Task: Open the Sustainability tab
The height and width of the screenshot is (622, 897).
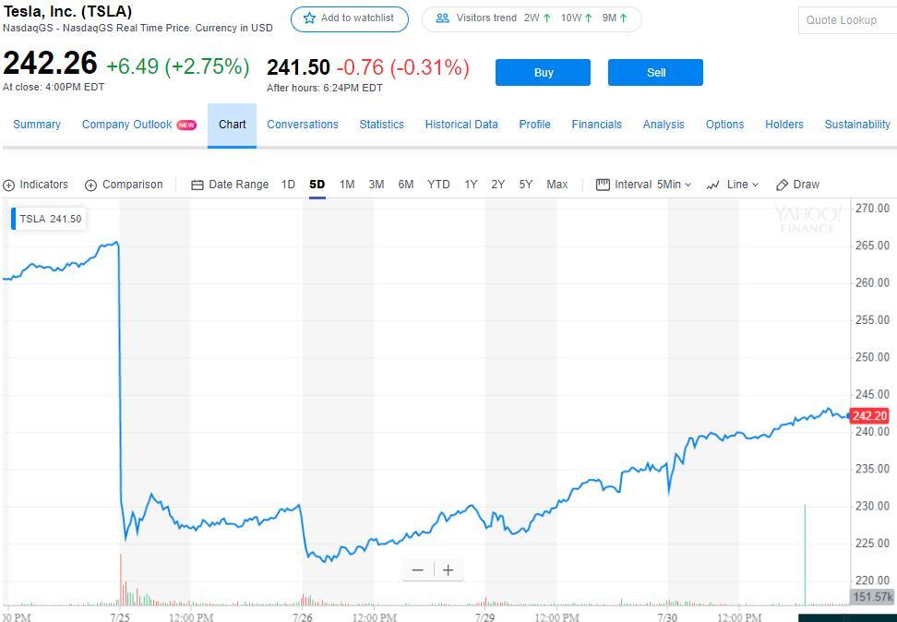Action: (857, 125)
